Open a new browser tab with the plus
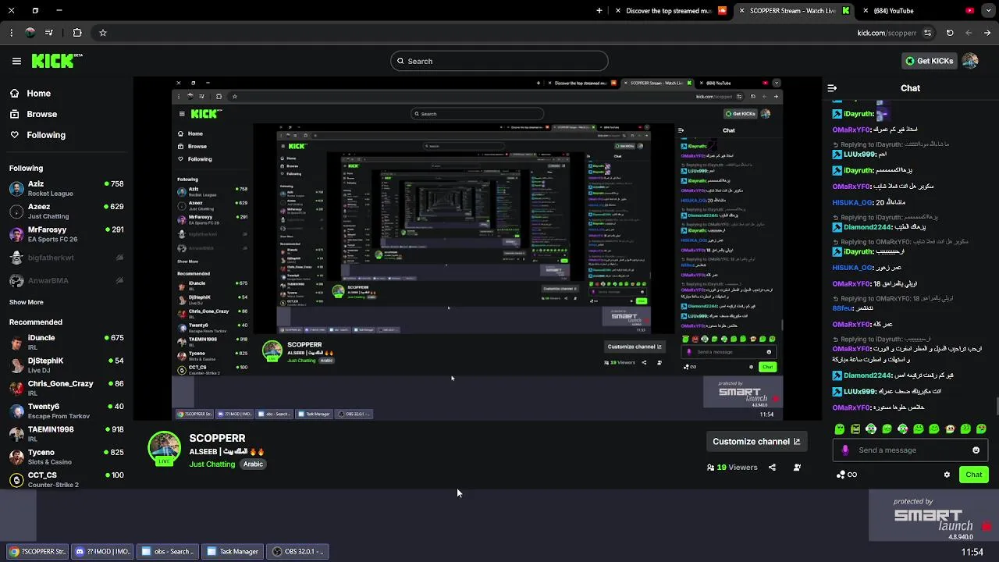This screenshot has width=999, height=562. [x=599, y=11]
